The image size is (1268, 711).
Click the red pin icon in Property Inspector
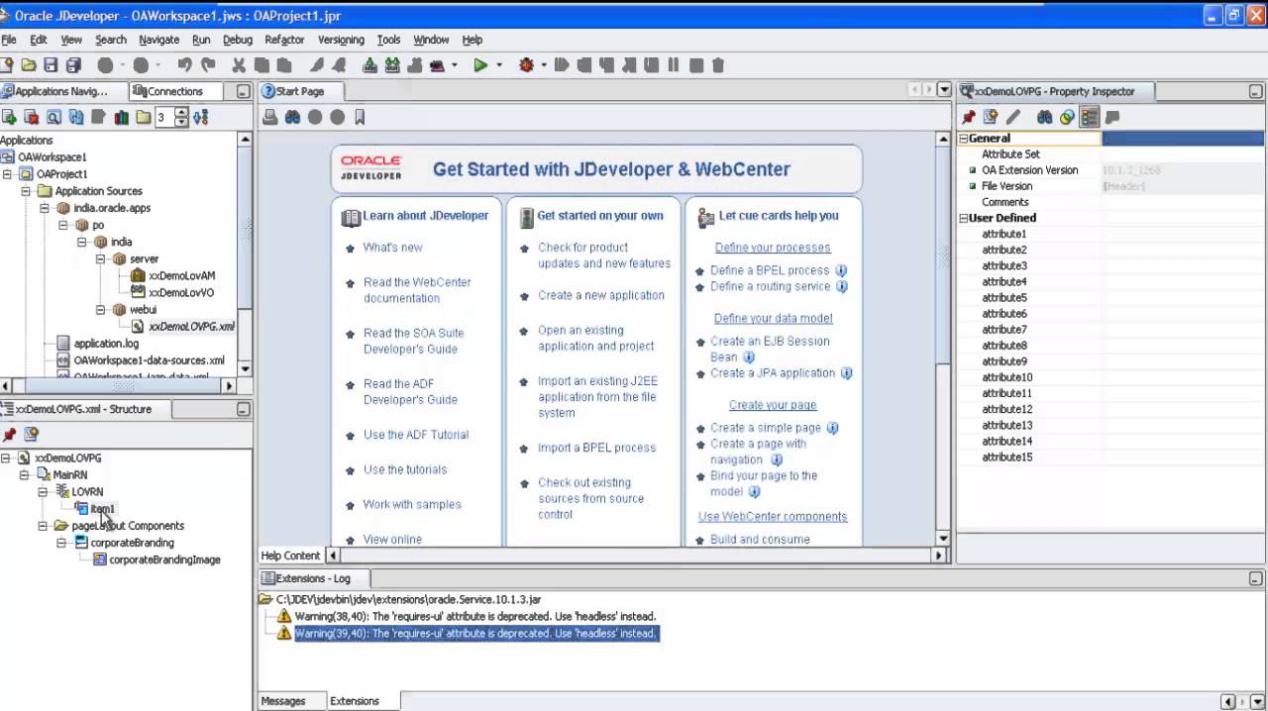[x=969, y=117]
